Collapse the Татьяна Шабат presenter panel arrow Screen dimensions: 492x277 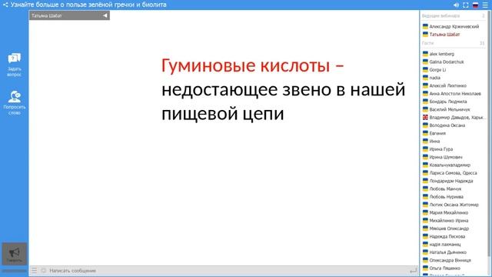105,15
